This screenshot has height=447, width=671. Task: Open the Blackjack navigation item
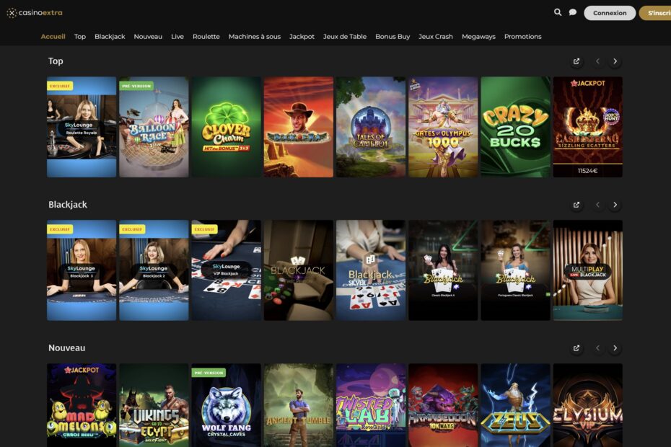(110, 37)
